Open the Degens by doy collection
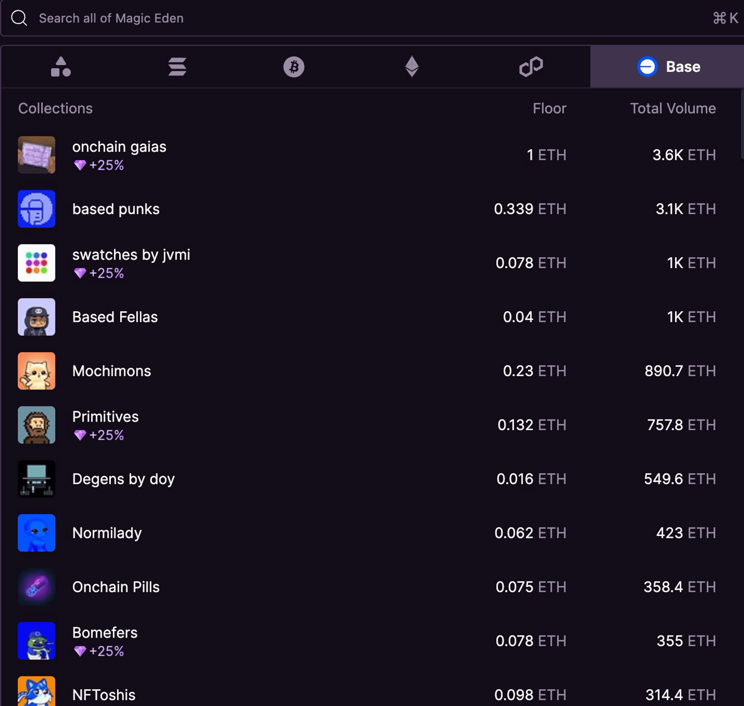744x706 pixels. click(x=124, y=480)
